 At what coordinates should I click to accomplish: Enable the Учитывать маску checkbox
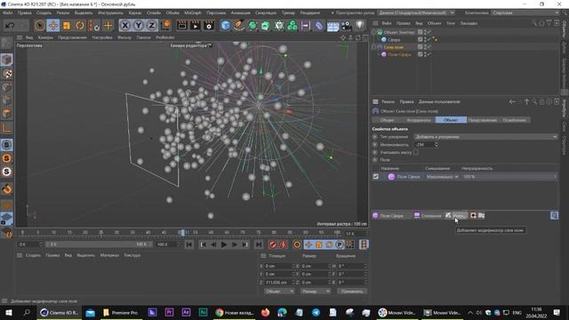pyautogui.click(x=416, y=152)
